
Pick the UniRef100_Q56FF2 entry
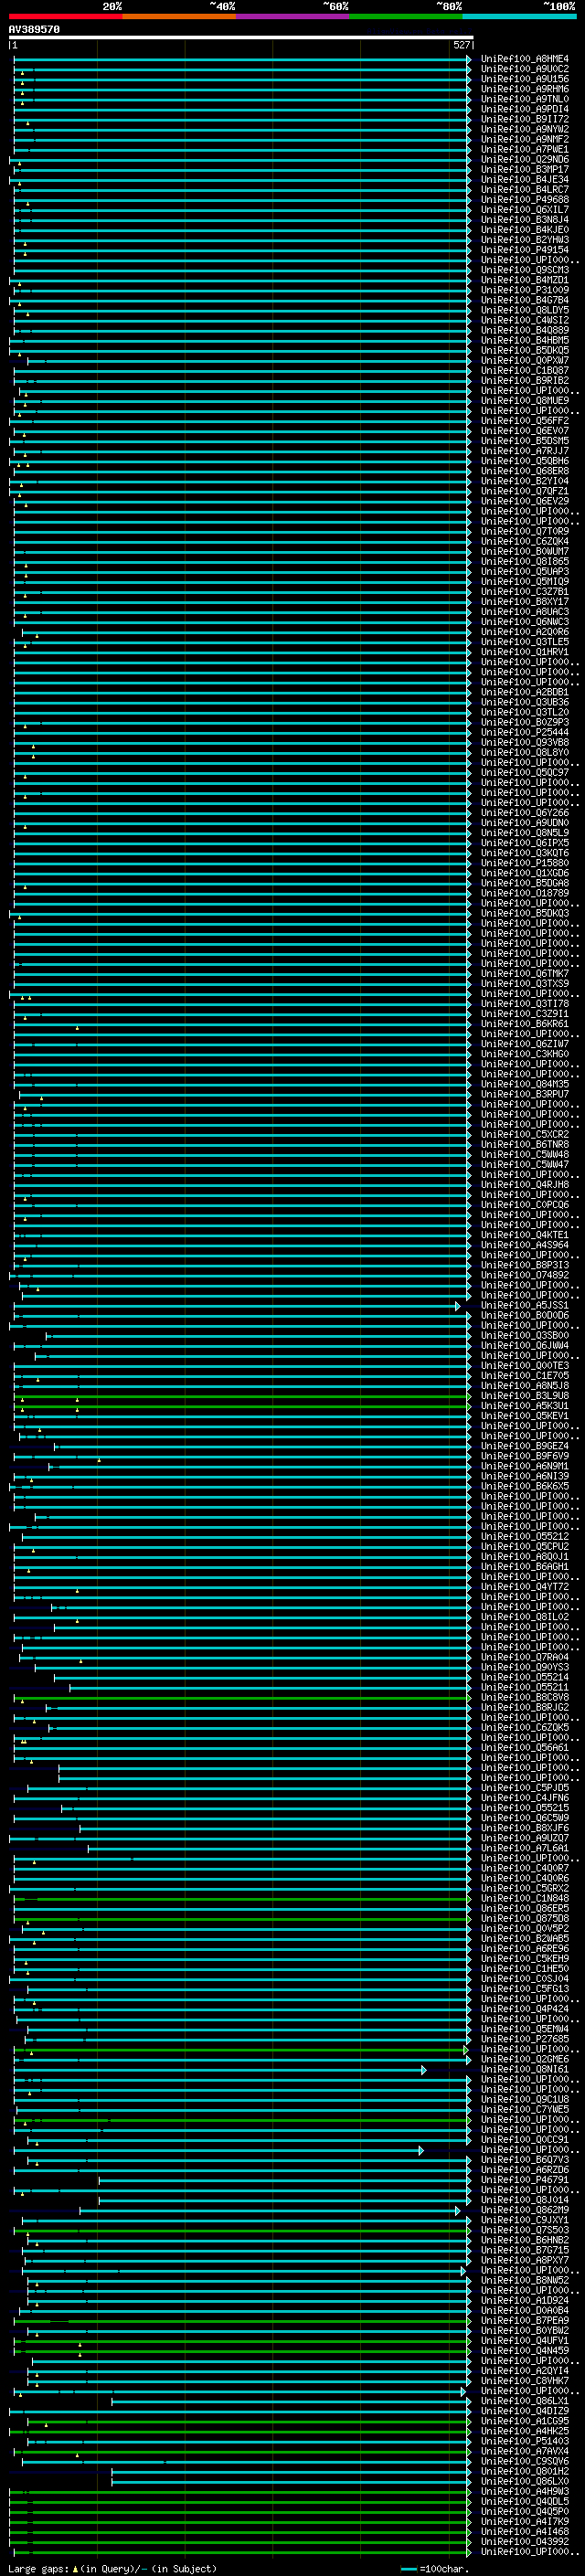coord(524,421)
